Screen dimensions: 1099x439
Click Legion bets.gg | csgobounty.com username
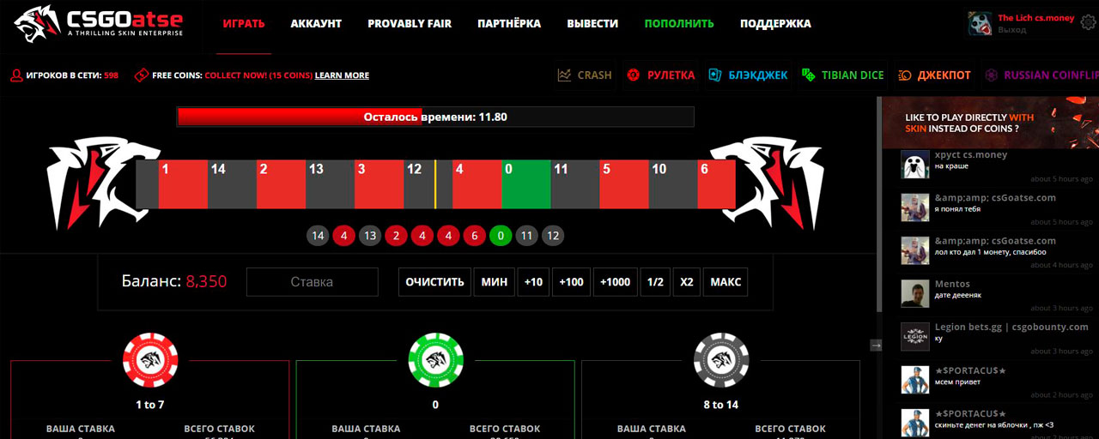[1011, 327]
